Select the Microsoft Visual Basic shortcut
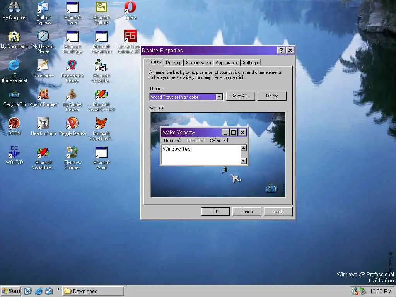 click(101, 71)
